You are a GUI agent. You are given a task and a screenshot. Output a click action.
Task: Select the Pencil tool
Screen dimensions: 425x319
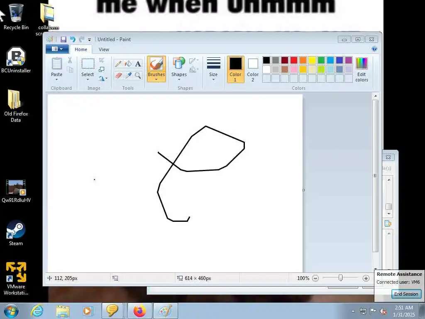click(118, 64)
